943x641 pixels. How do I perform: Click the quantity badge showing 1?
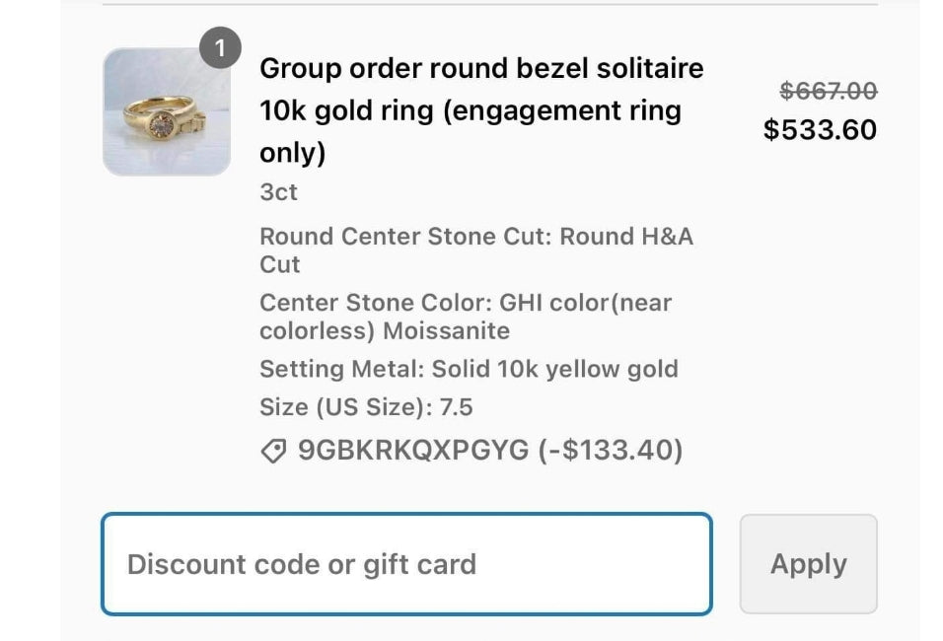(x=219, y=48)
